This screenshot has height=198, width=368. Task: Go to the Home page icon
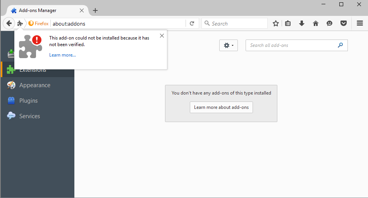316,23
